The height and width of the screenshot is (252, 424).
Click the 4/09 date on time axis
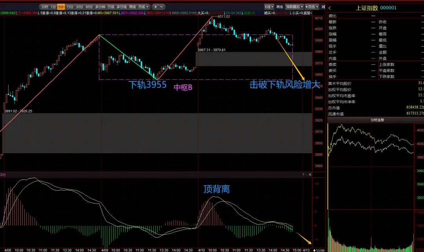[x=105, y=250]
